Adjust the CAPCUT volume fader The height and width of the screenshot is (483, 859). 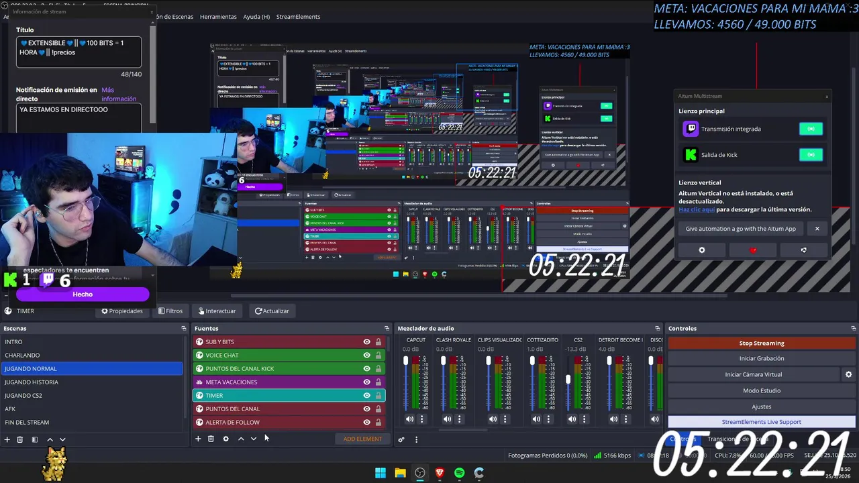point(405,361)
